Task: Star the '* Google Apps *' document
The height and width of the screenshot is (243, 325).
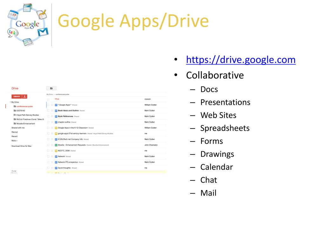Action: coord(52,105)
